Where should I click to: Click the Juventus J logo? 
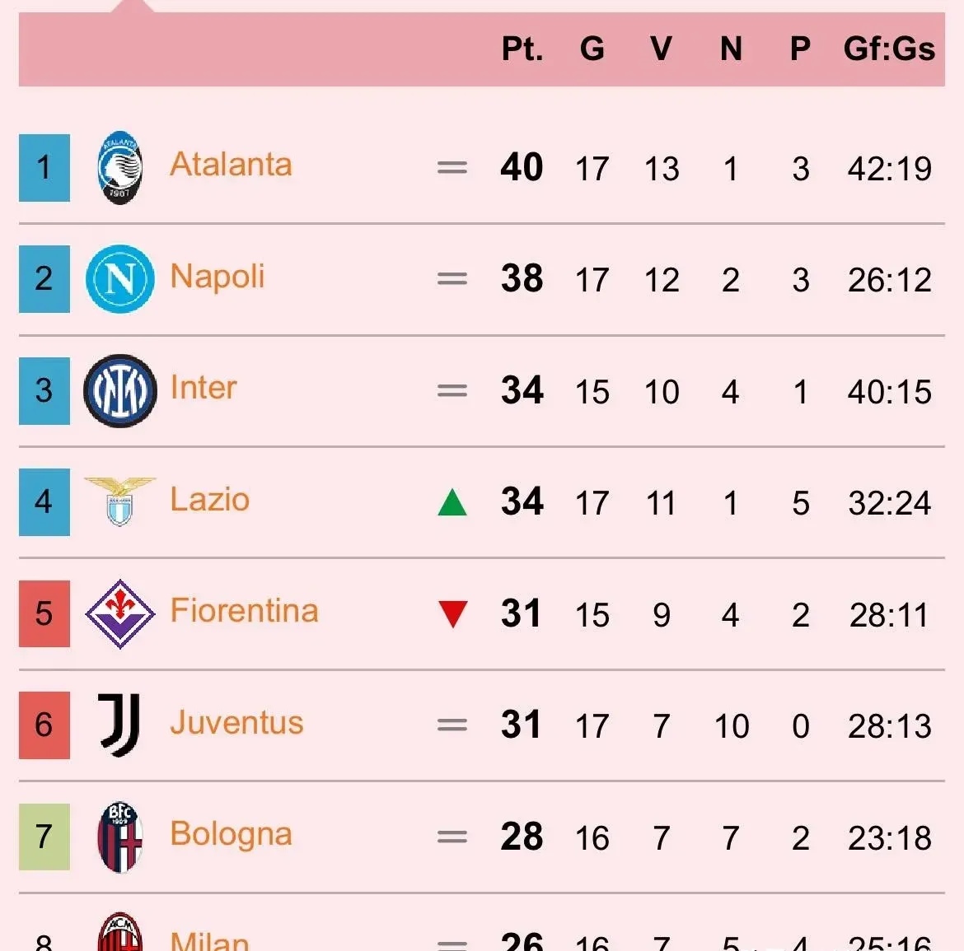tap(120, 725)
